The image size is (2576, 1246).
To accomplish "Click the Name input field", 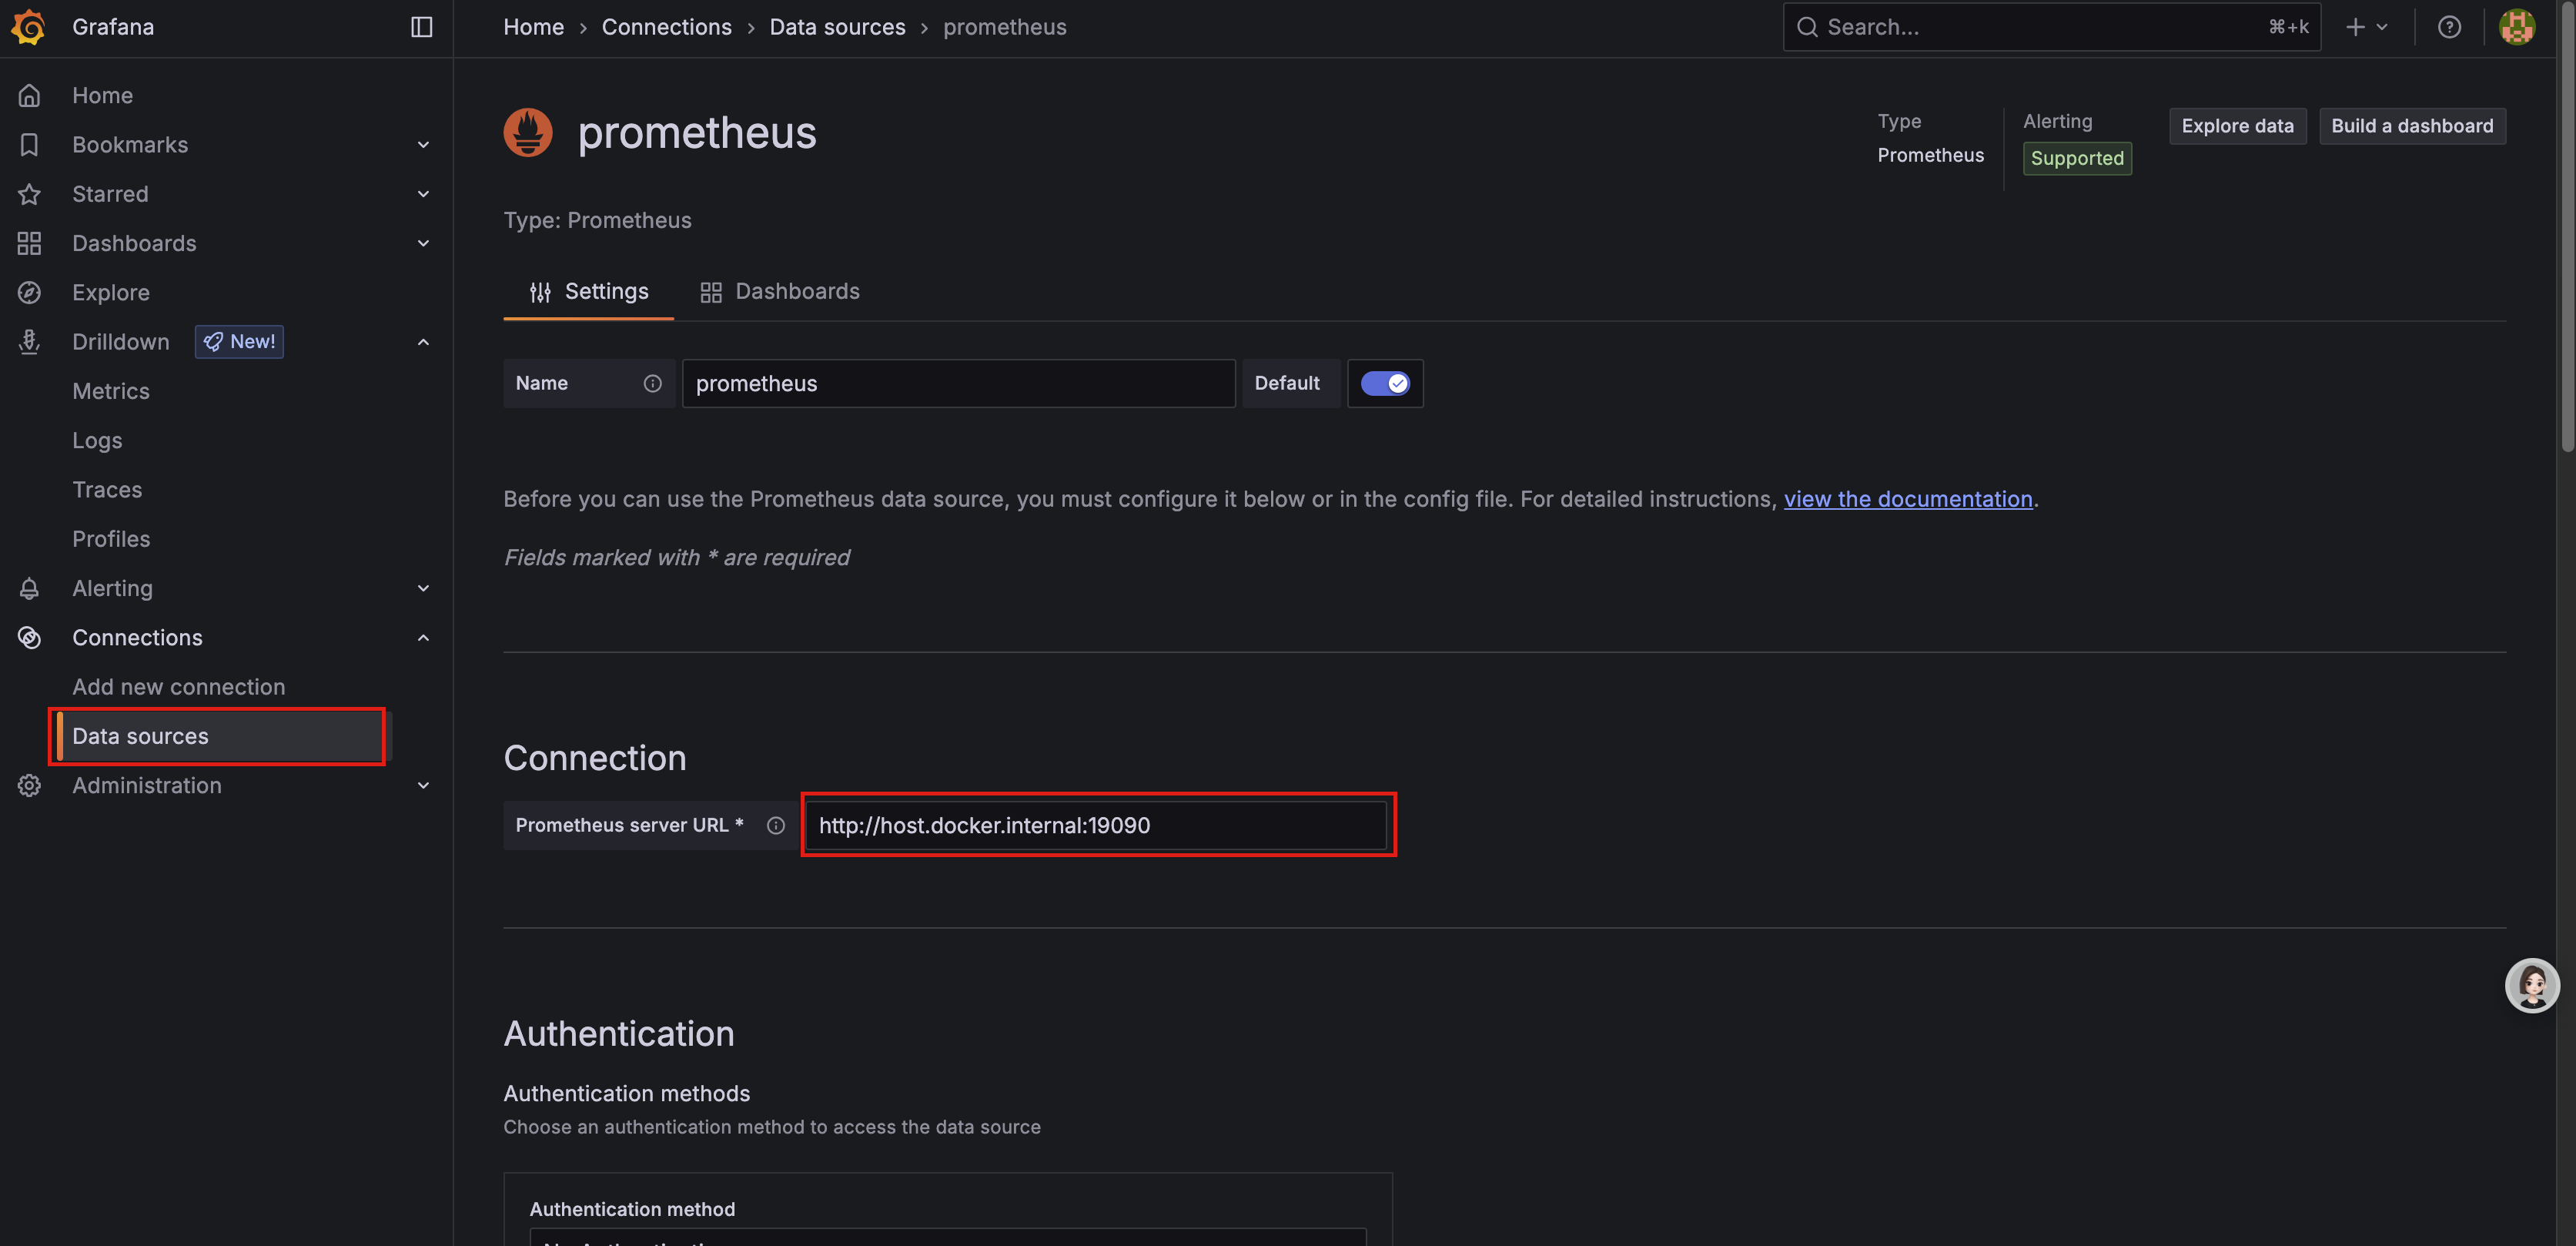I will [x=959, y=383].
